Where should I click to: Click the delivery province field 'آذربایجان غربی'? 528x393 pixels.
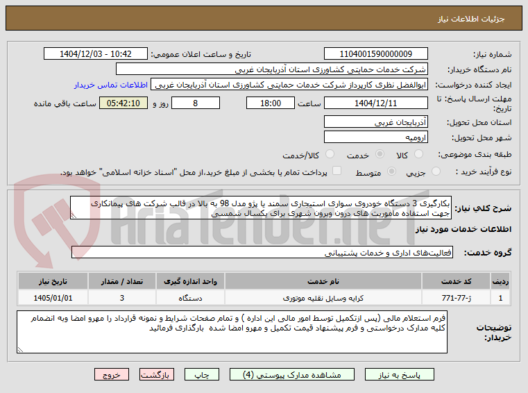pyautogui.click(x=376, y=122)
